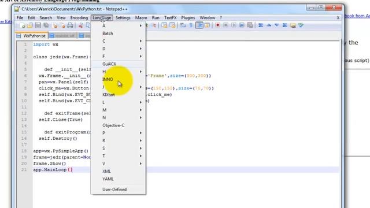The width and height of the screenshot is (370, 208).
Task: Expand the L languages submenu
Action: [x=118, y=102]
